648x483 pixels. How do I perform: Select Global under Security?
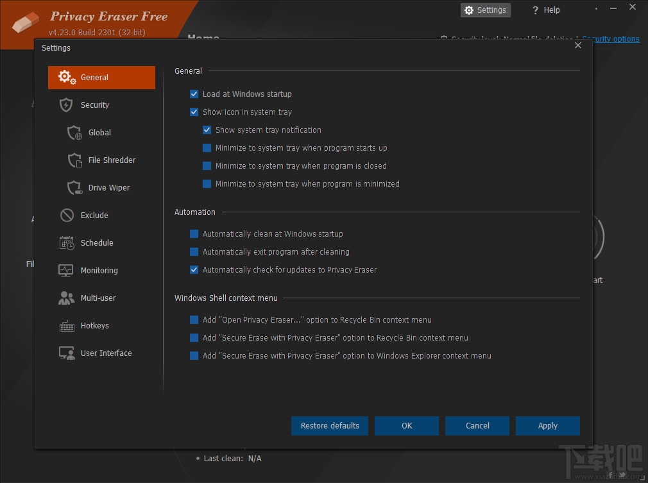pyautogui.click(x=101, y=133)
